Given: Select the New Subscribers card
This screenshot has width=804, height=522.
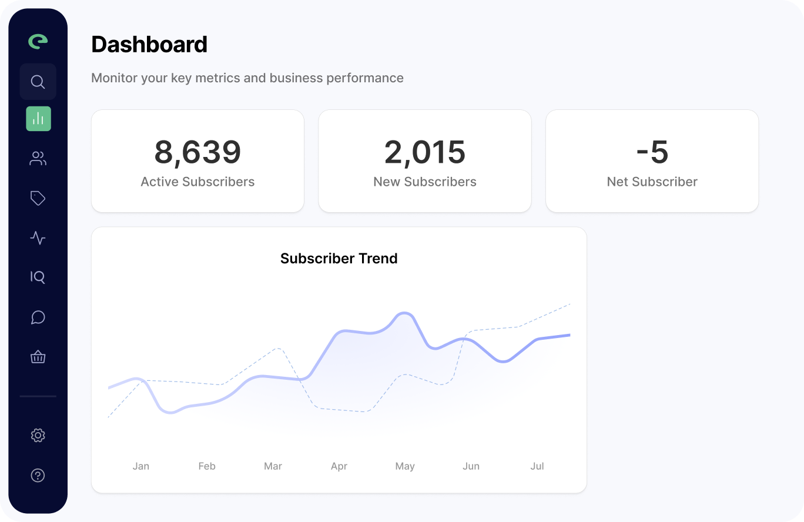Looking at the screenshot, I should pyautogui.click(x=425, y=161).
